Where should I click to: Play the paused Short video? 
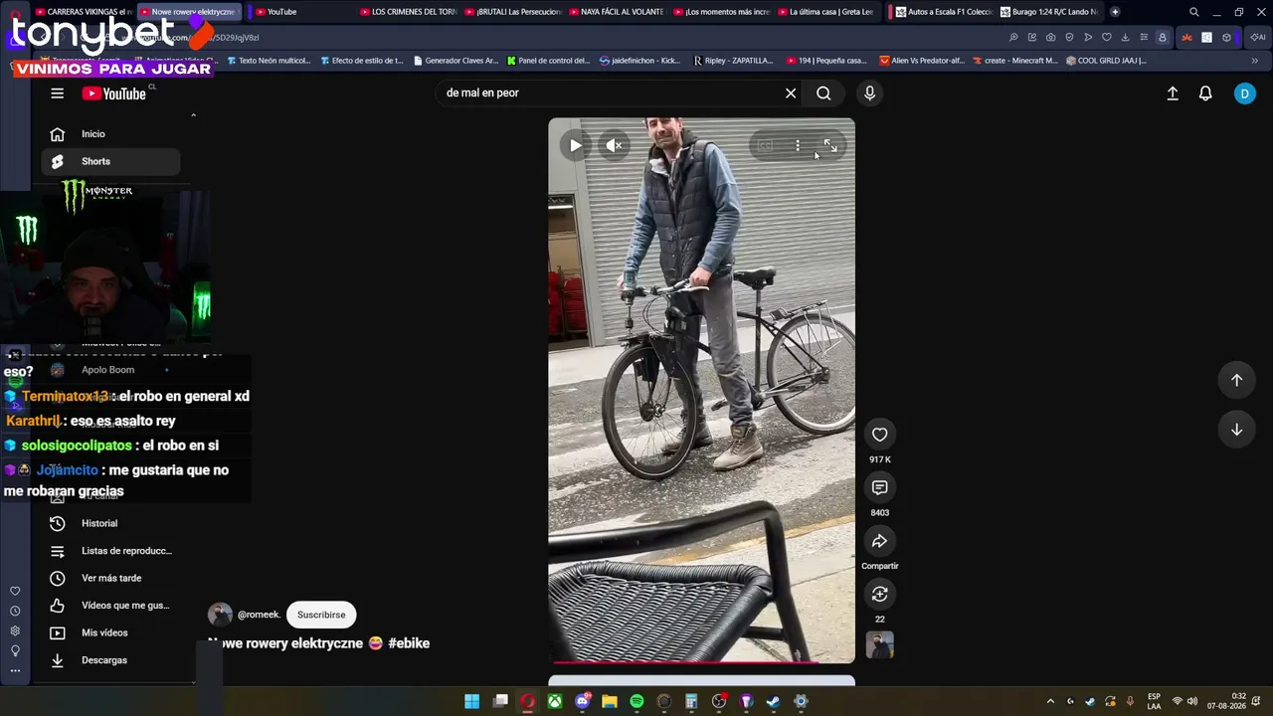(x=575, y=145)
